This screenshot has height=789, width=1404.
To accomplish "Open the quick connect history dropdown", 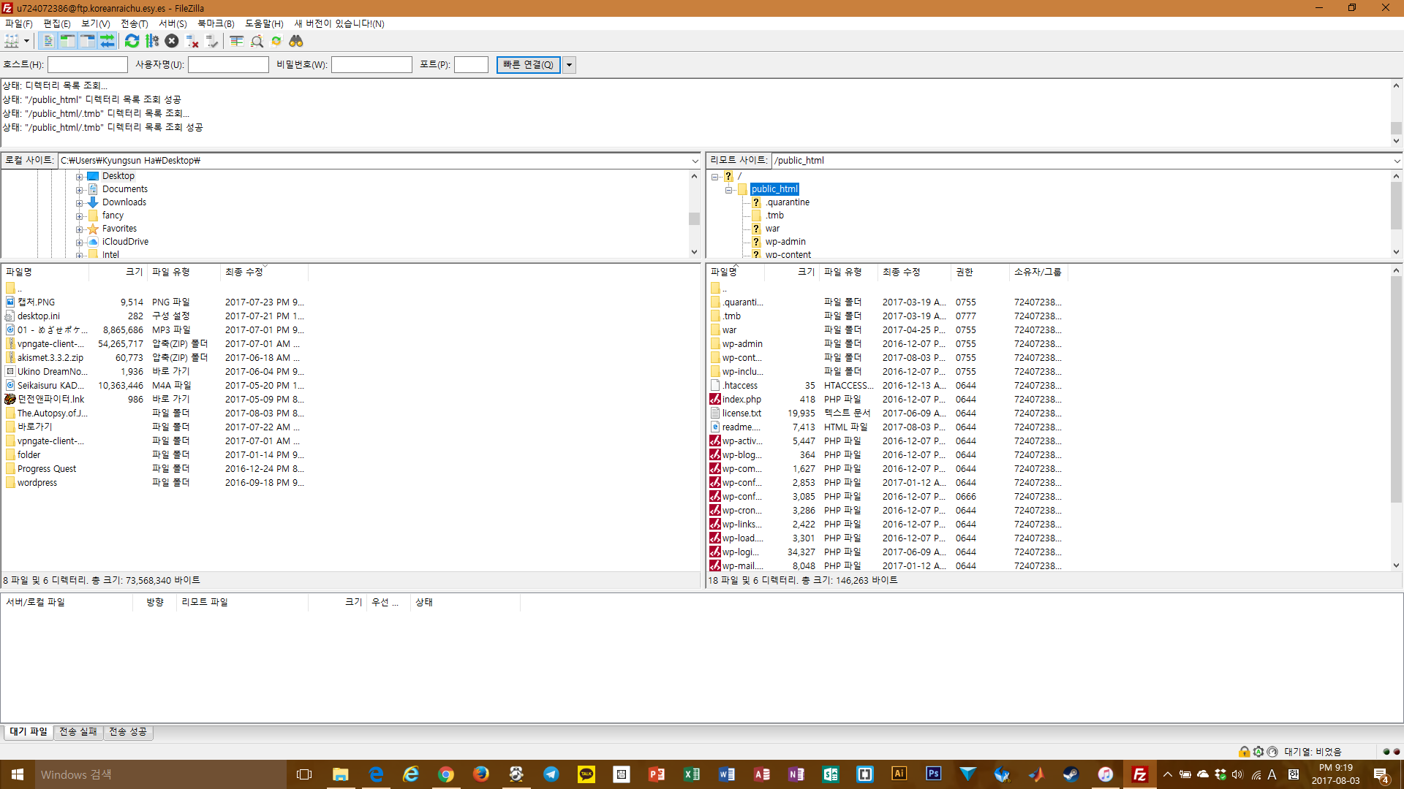I will (x=569, y=65).
